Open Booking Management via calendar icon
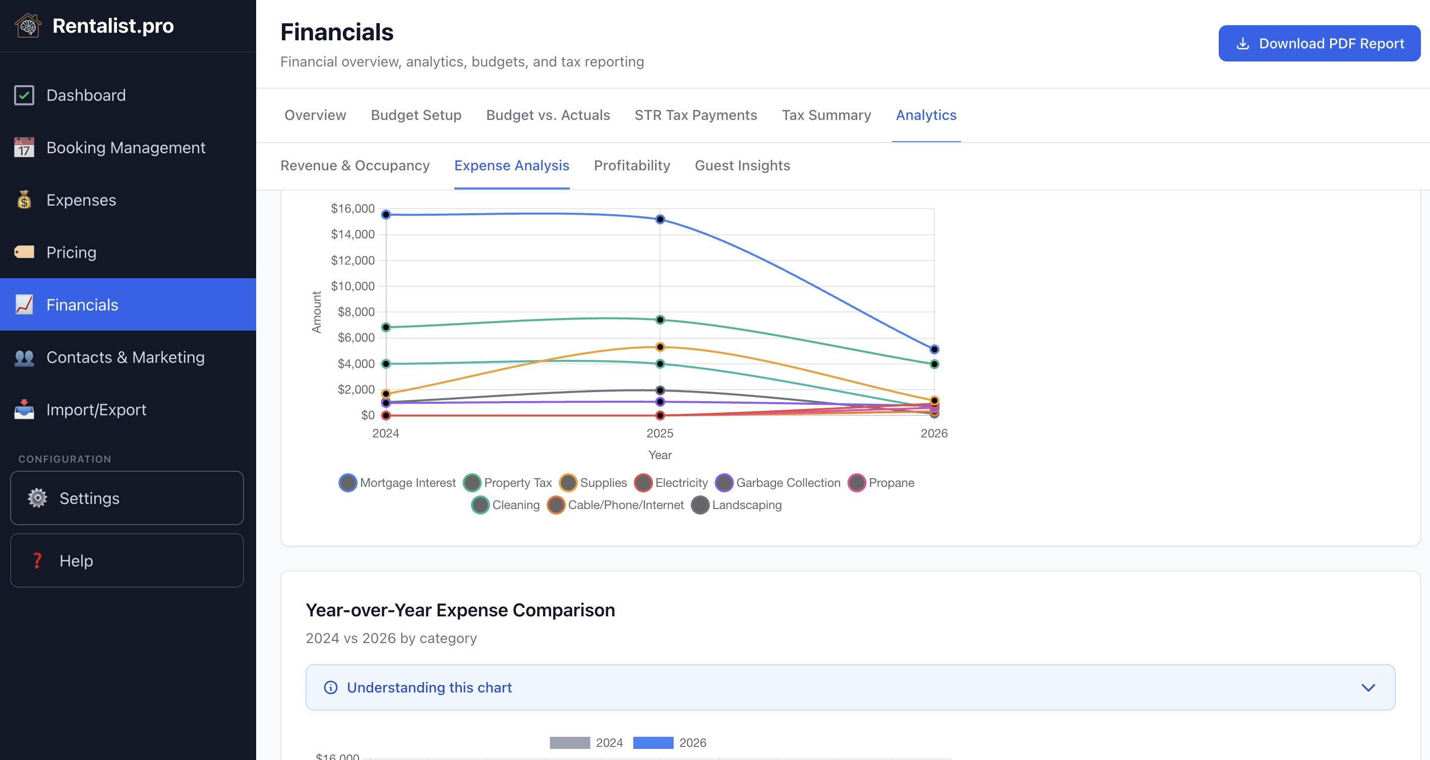 [24, 148]
